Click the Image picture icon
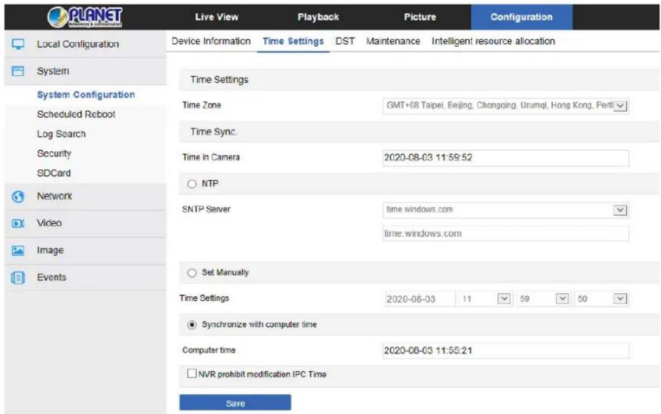 point(18,251)
